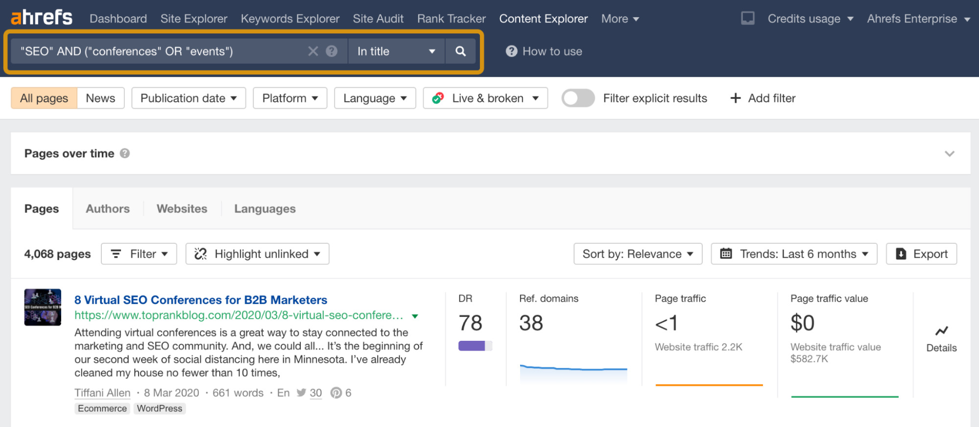Click the Export button
The image size is (979, 427).
(x=921, y=254)
